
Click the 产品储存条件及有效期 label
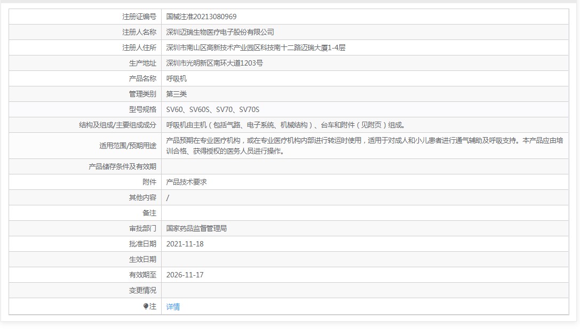coord(122,167)
